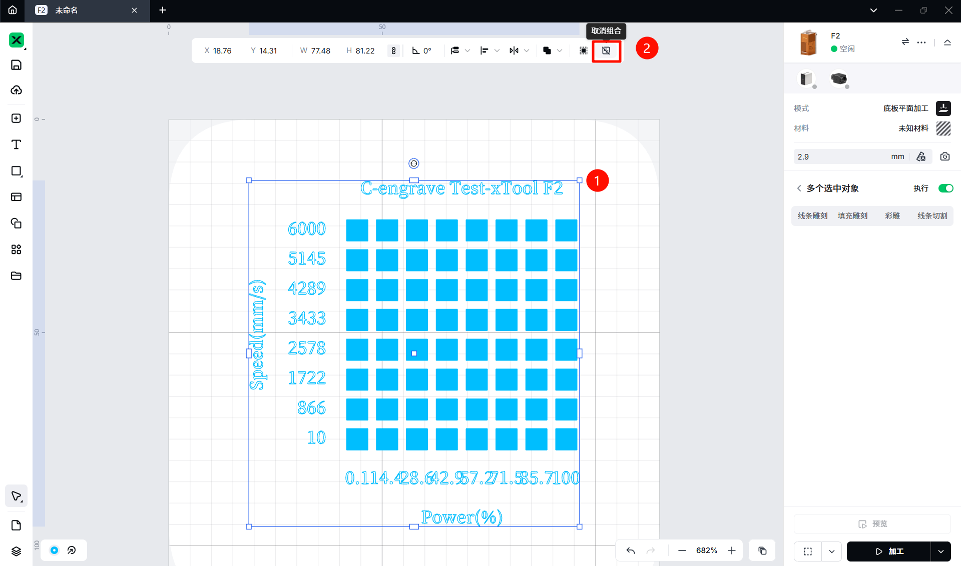Click the camera capture icon
Screen dimensions: 961x566
pyautogui.click(x=944, y=156)
